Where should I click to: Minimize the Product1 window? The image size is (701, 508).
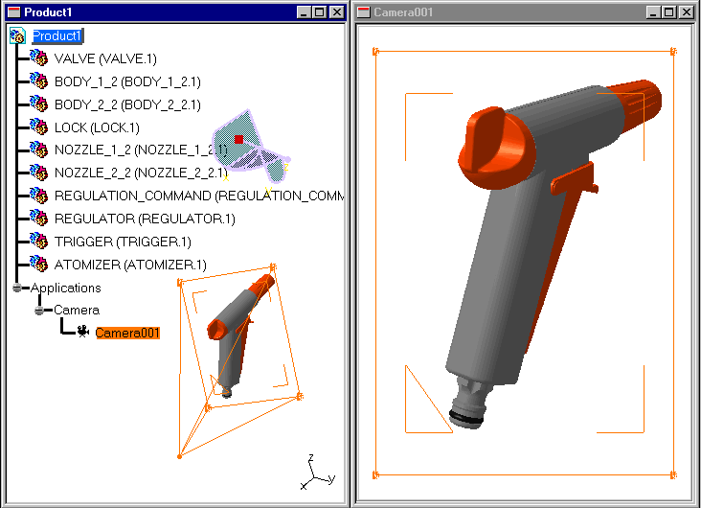(305, 12)
